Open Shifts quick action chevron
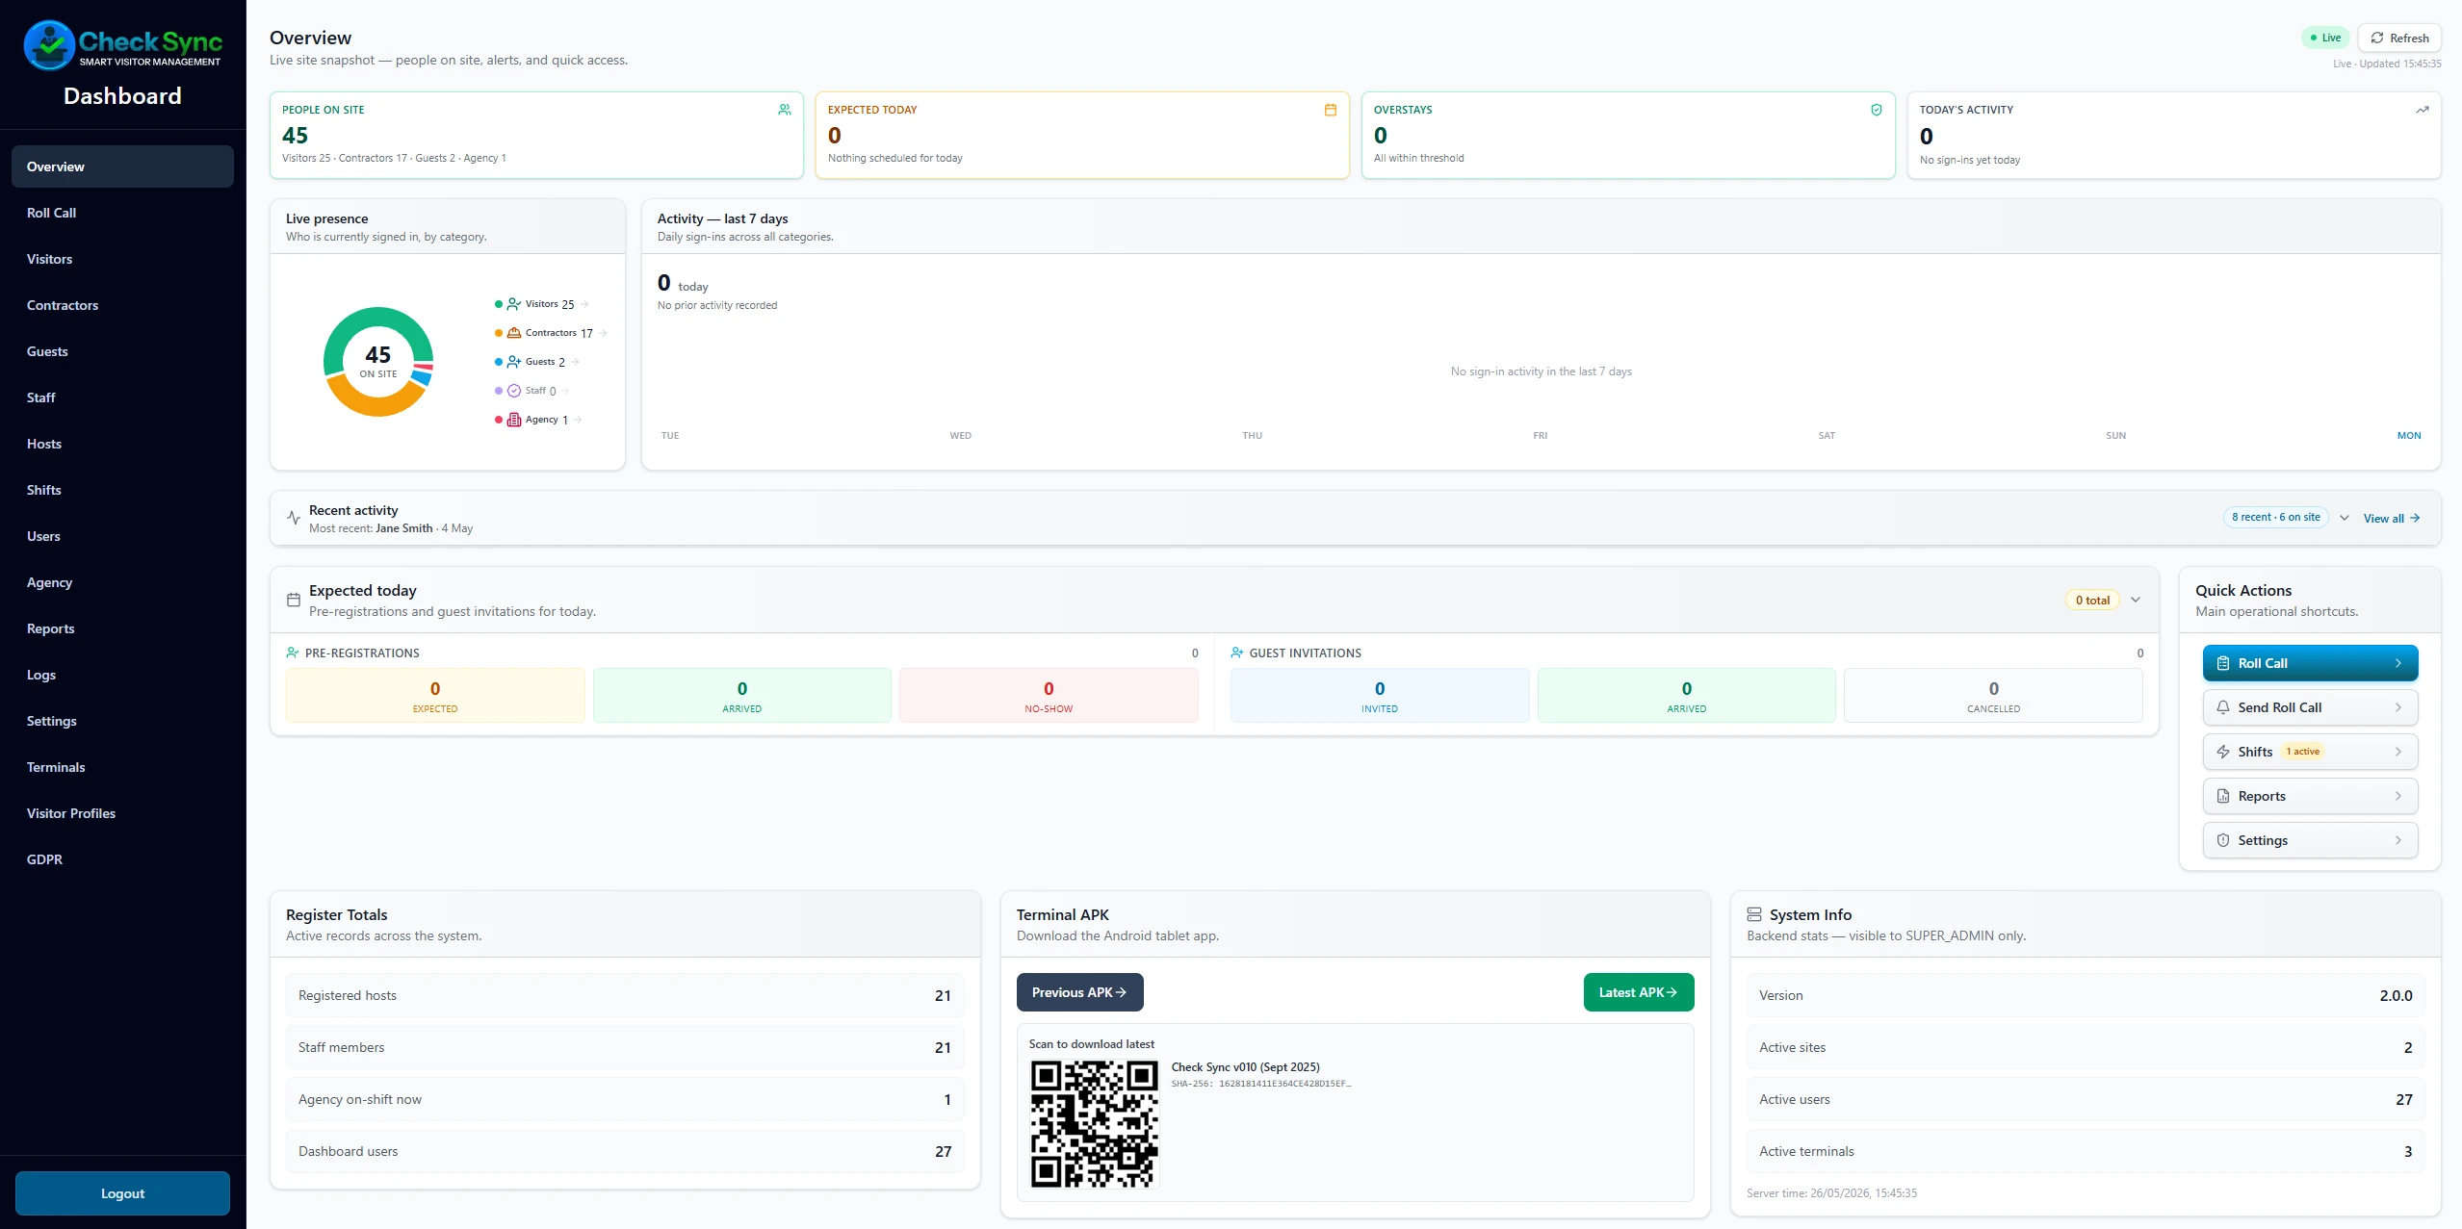 2398,752
